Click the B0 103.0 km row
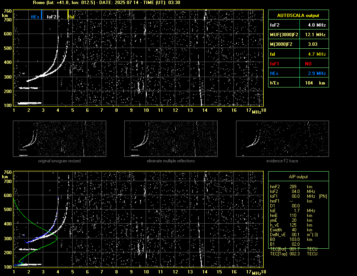357x276 pixels. (x=291, y=239)
